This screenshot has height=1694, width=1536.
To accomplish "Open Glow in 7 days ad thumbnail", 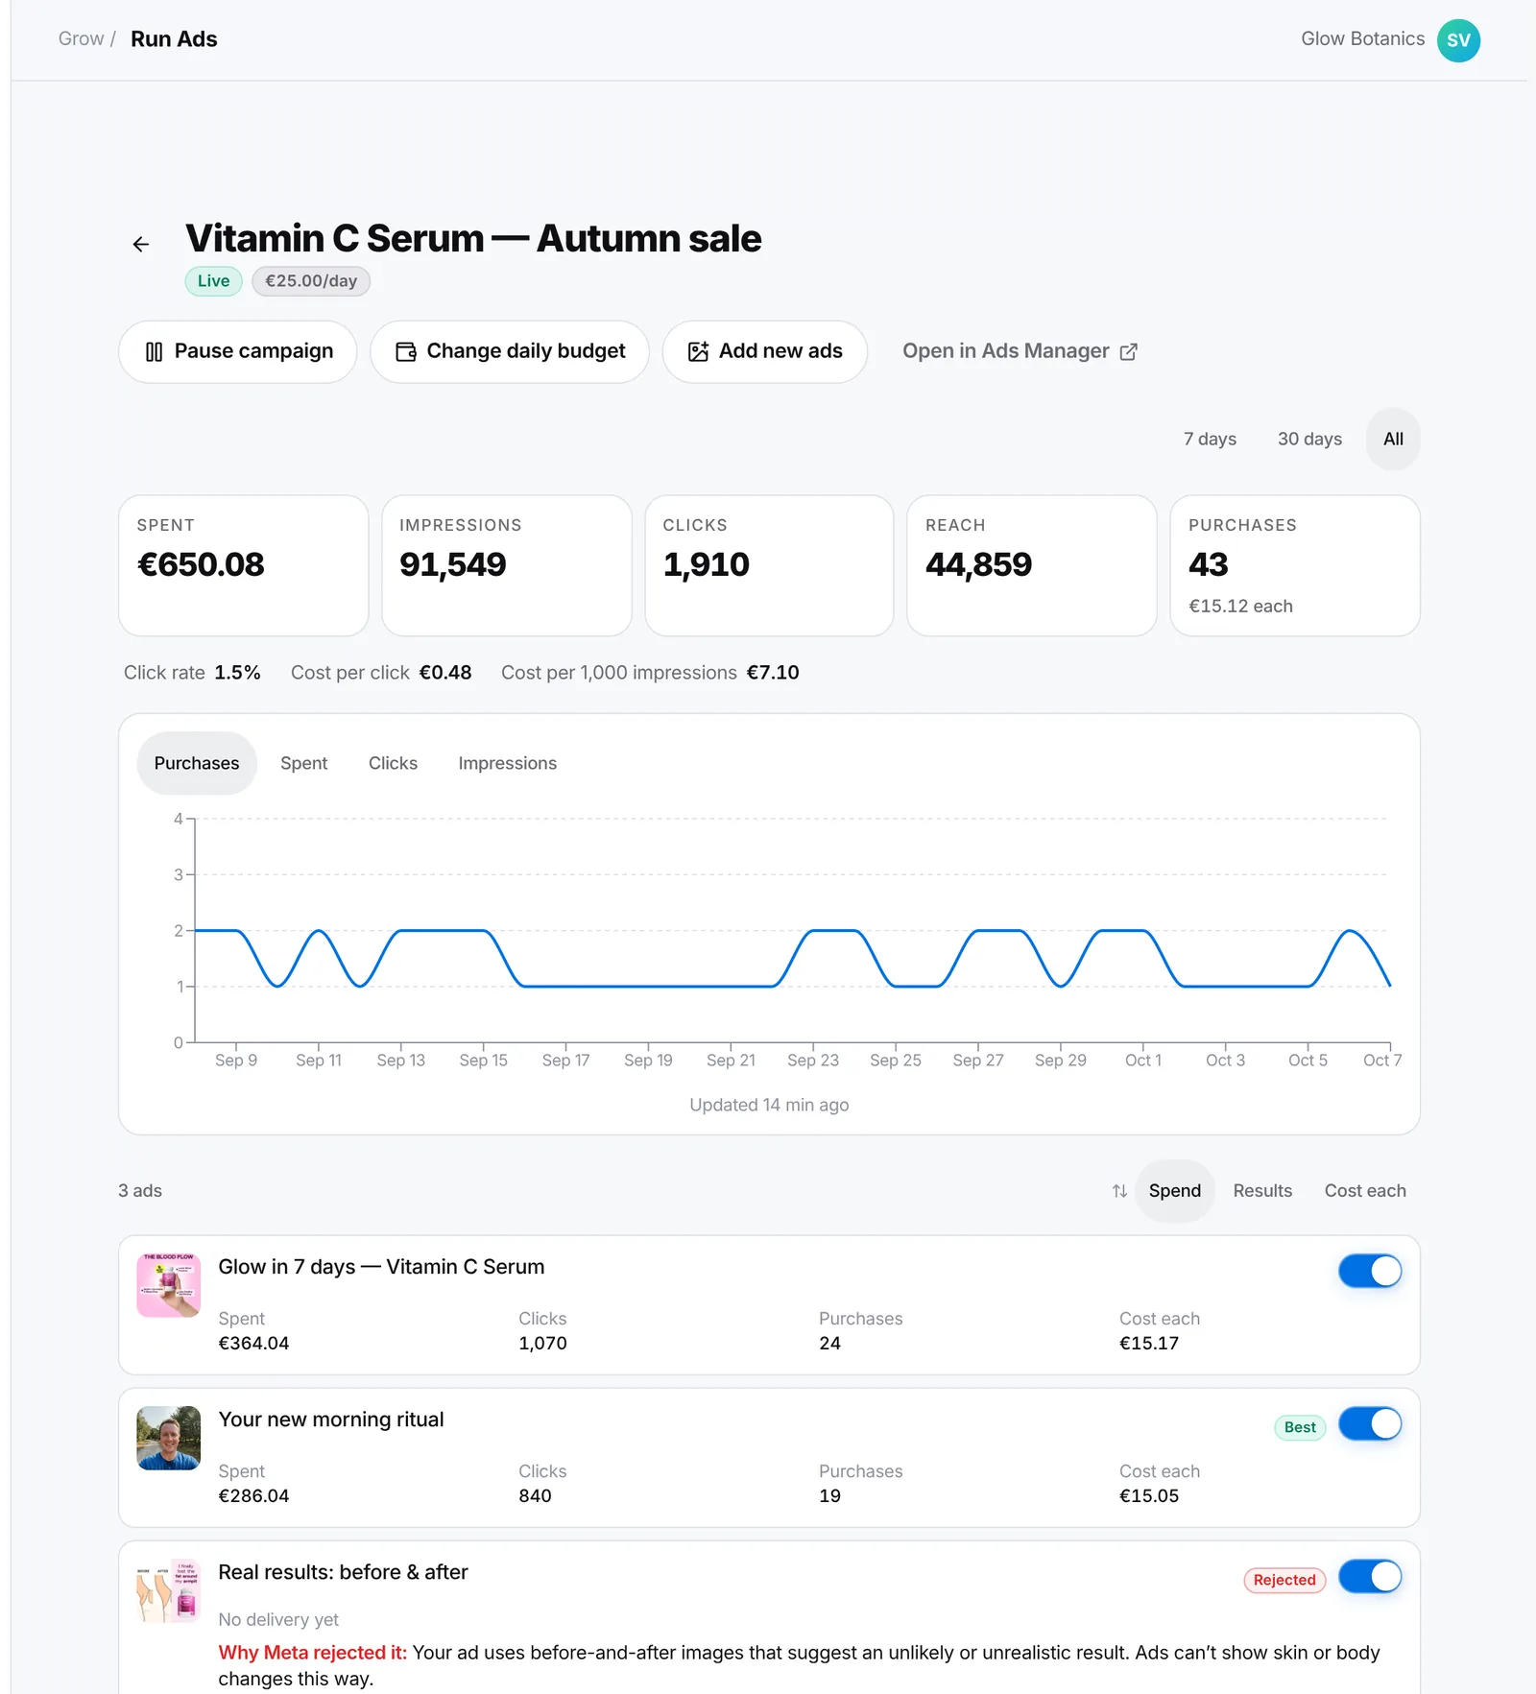I will tap(169, 1285).
